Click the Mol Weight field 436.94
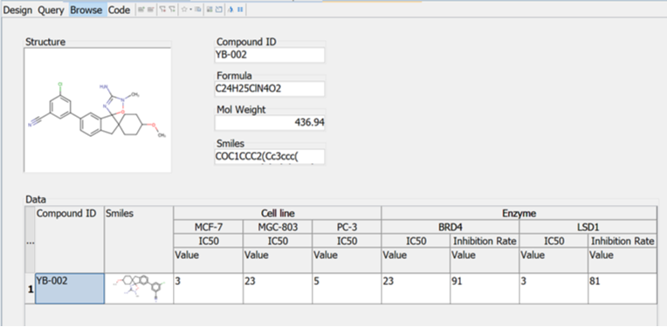 coord(270,123)
